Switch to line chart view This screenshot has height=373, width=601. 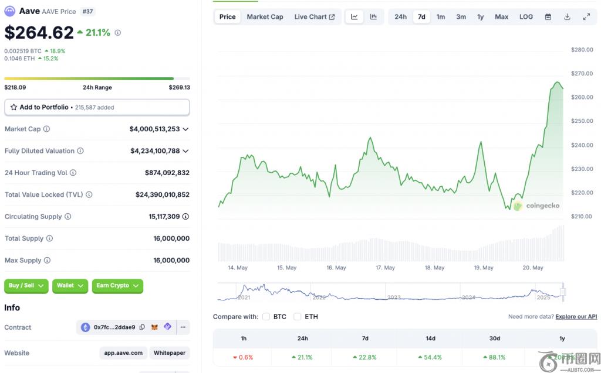click(354, 17)
